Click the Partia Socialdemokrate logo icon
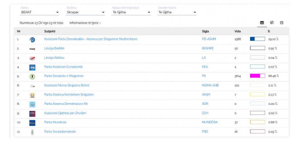Image resolution: width=300 pixels, height=143 pixels. click(32, 132)
